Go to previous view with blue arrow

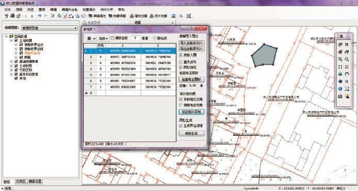(x=340, y=82)
